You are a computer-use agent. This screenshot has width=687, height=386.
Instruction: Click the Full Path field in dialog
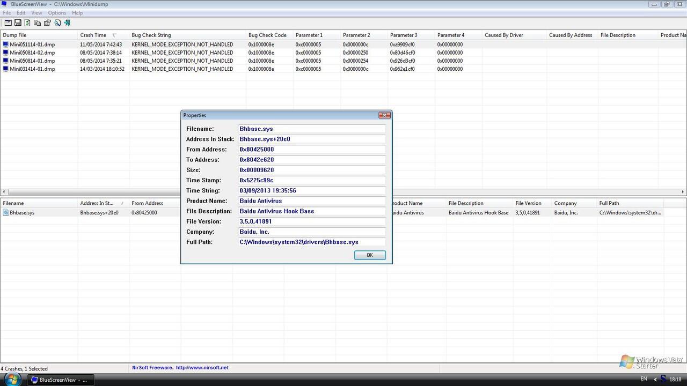pos(312,242)
